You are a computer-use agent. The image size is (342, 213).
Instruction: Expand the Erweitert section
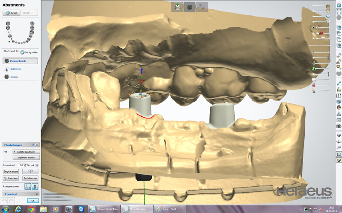(37, 193)
